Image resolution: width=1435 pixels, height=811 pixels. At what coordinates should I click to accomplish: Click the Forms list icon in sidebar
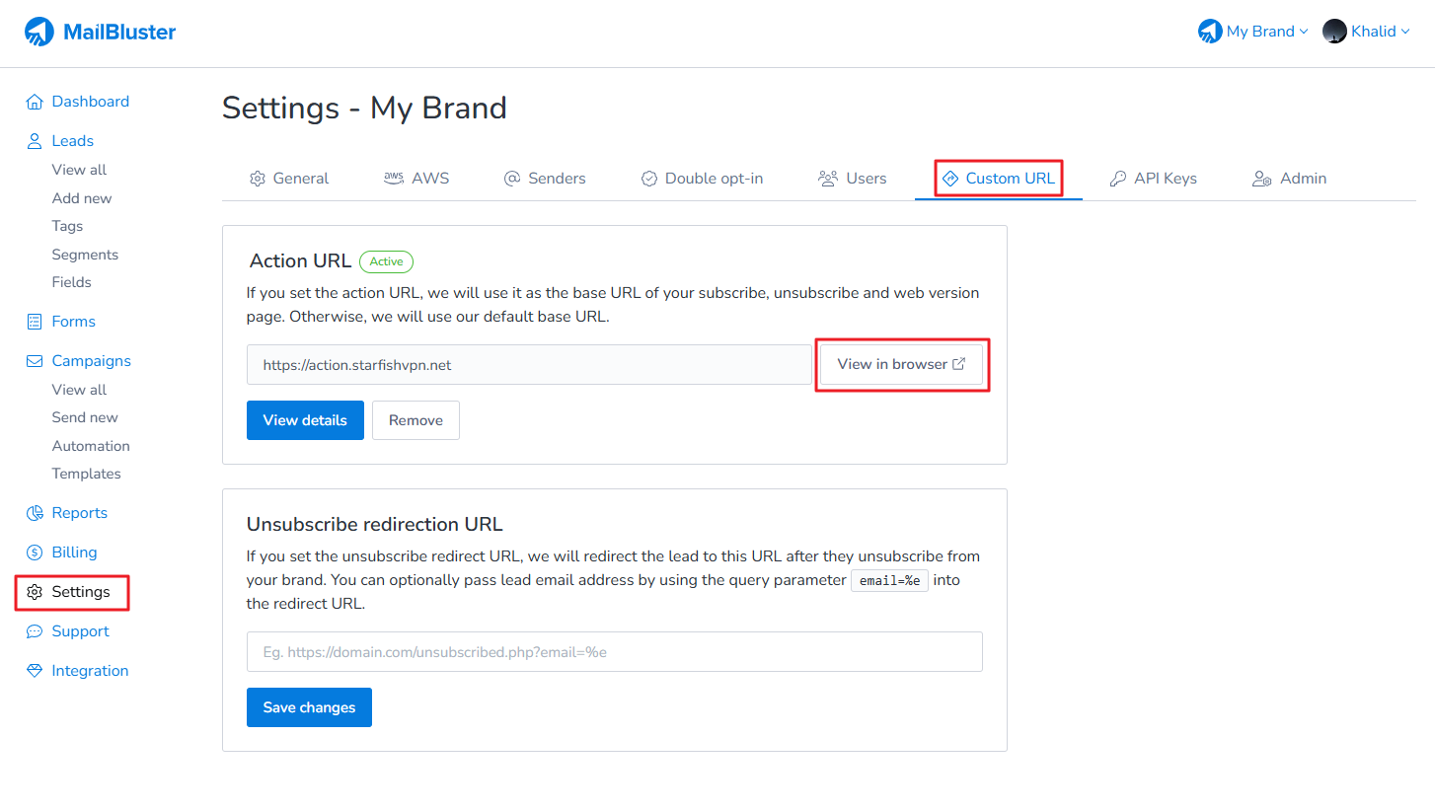tap(35, 322)
